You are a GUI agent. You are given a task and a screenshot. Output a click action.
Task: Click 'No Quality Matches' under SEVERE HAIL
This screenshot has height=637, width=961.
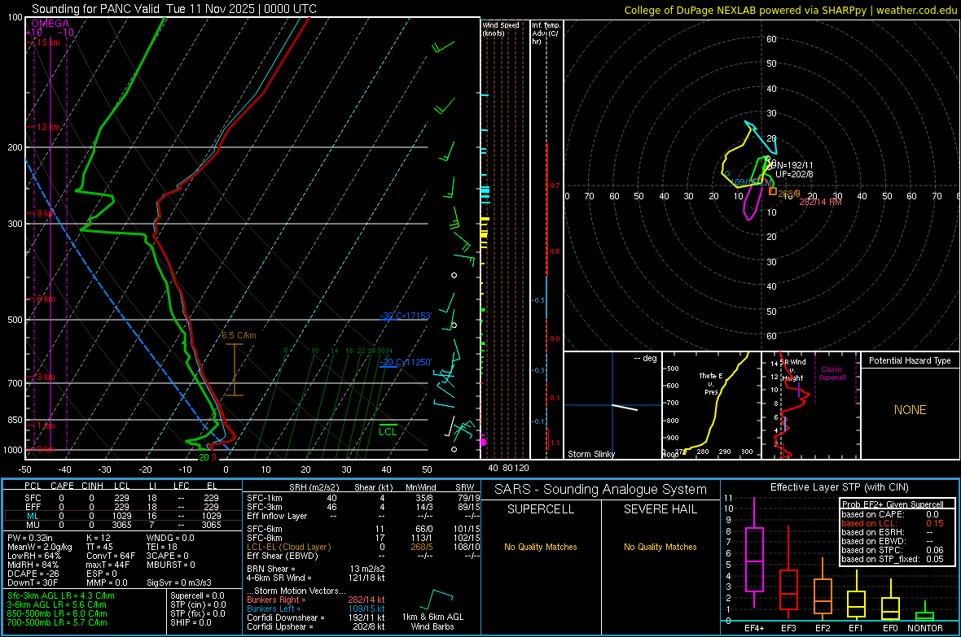pos(660,547)
